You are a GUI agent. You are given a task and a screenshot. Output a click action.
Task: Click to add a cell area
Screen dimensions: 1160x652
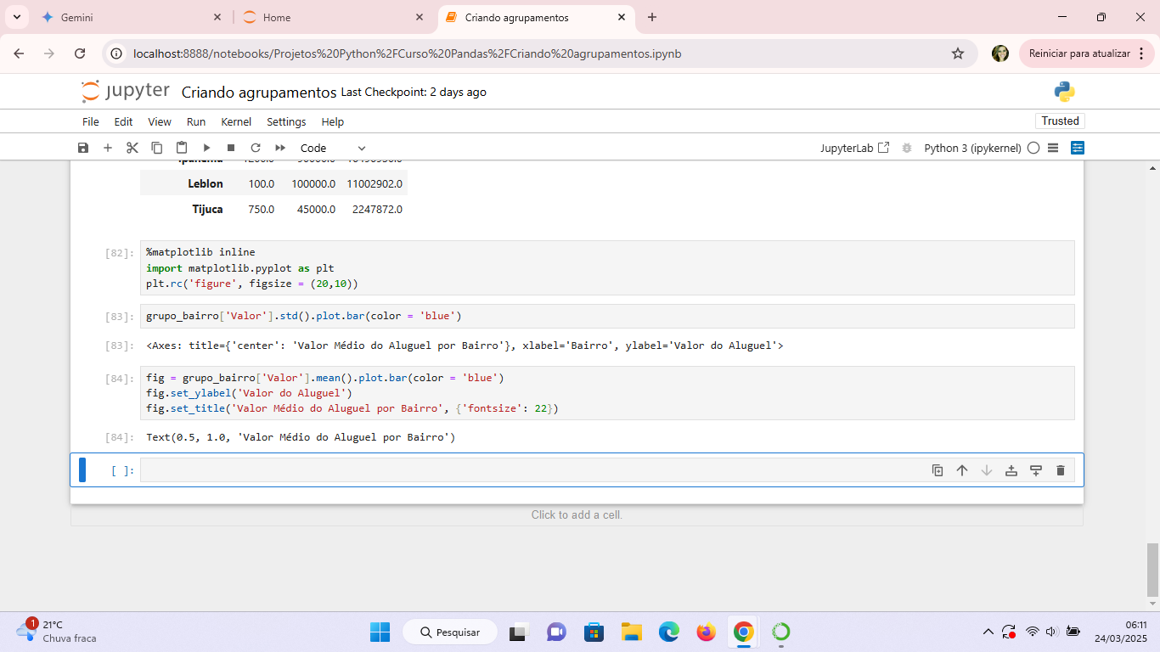tap(577, 514)
